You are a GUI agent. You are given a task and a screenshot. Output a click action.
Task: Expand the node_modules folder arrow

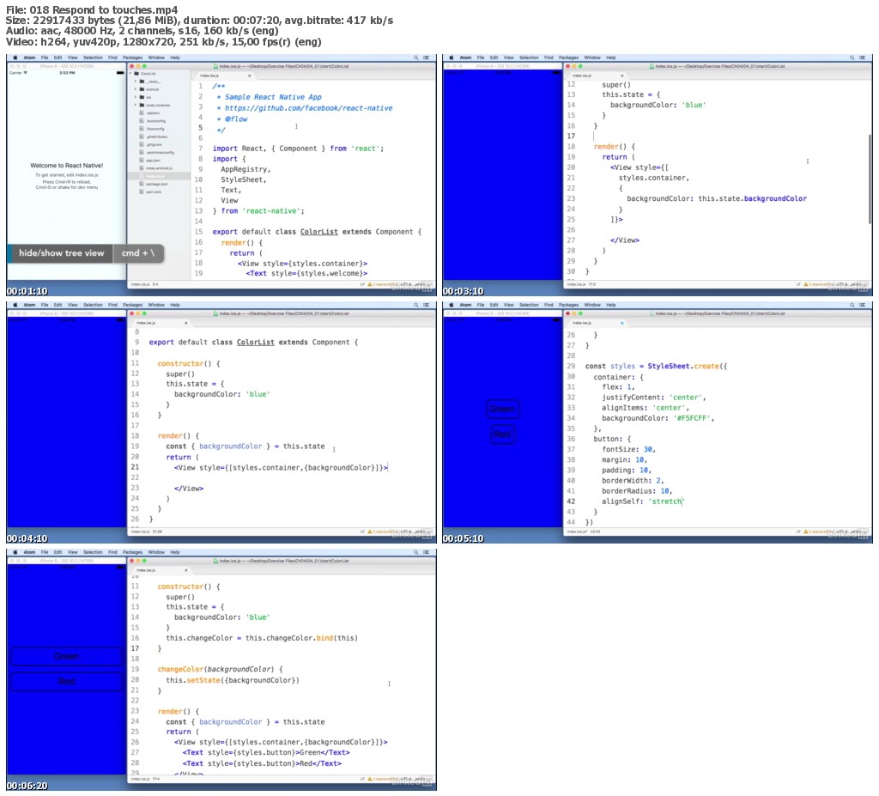pyautogui.click(x=136, y=105)
